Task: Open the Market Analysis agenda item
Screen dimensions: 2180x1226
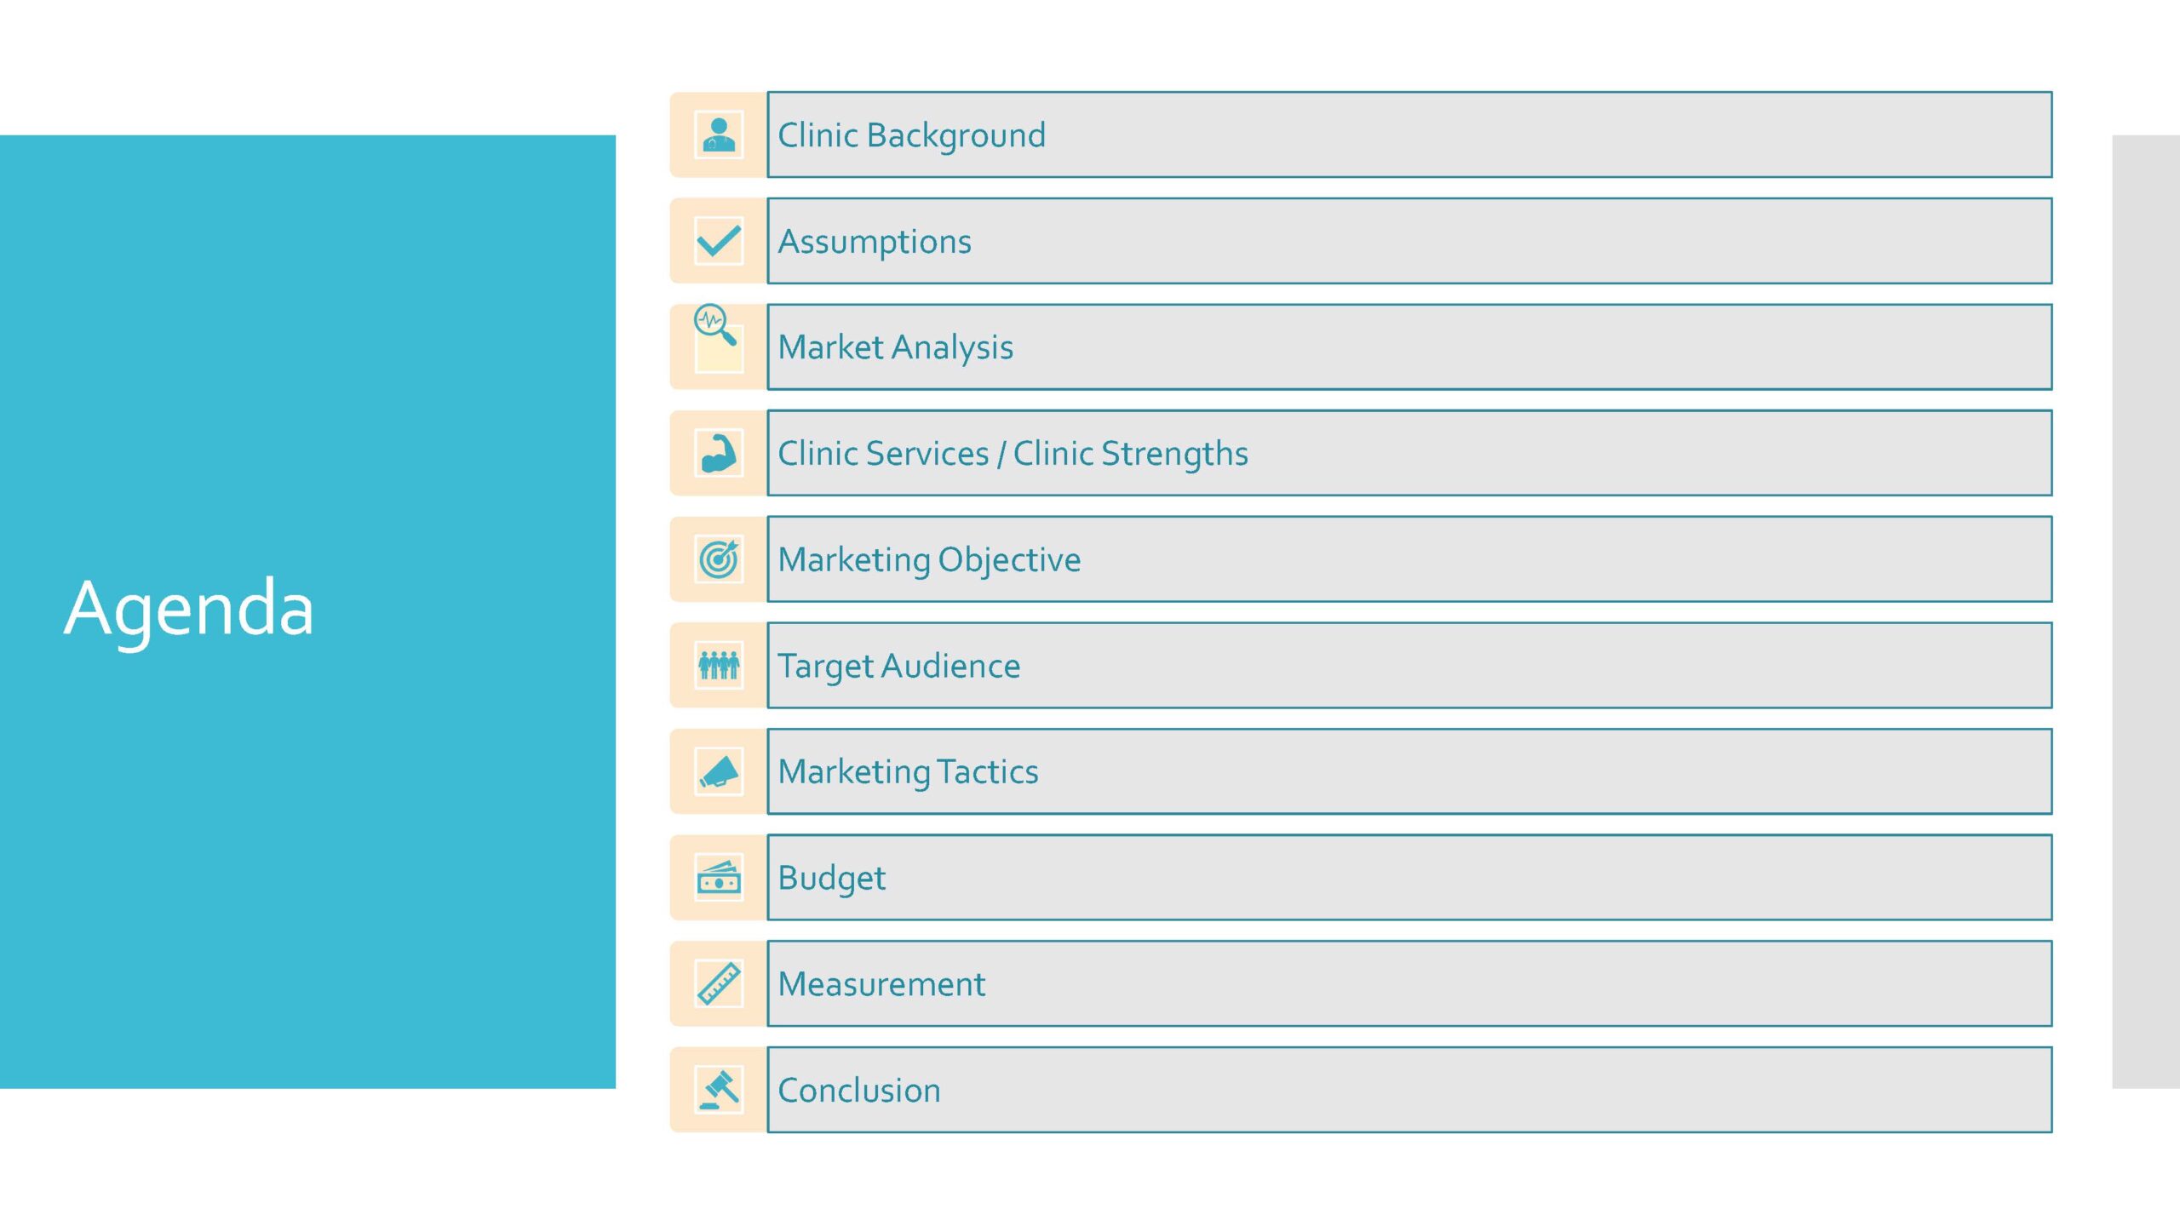Action: click(1408, 347)
